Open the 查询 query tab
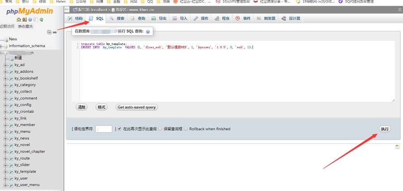This screenshot has height=191, width=403. point(138,18)
